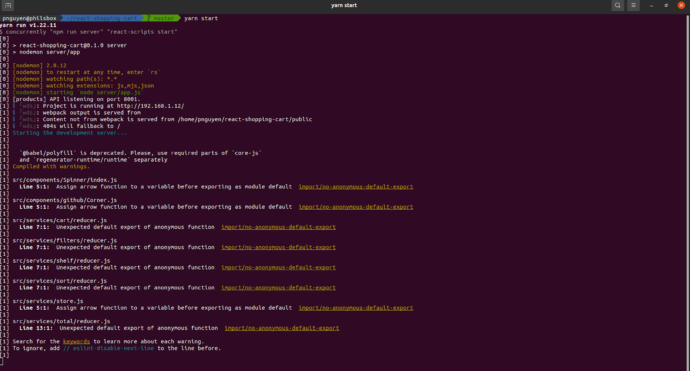Image resolution: width=690 pixels, height=371 pixels.
Task: Open the eslint rule link for the github/Corner.js warning
Action: pyautogui.click(x=356, y=207)
